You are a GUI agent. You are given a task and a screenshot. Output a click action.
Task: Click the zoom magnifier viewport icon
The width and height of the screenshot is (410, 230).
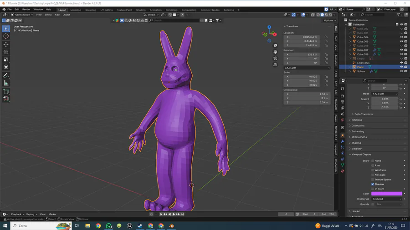(x=275, y=45)
